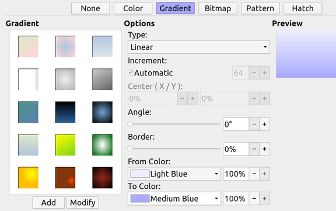Click the Add gradient button
336x211 pixels.
[48, 202]
